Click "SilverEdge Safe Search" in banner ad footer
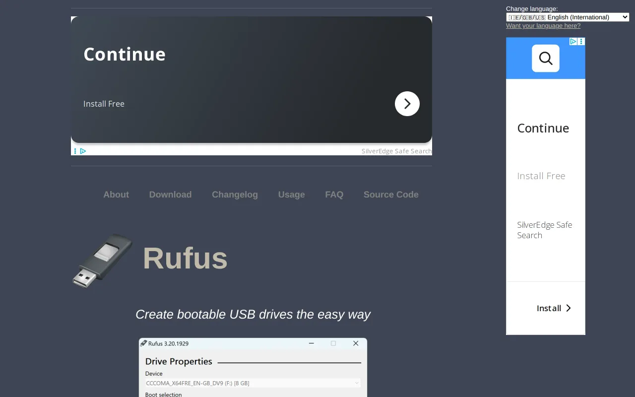This screenshot has width=635, height=397. 396,151
